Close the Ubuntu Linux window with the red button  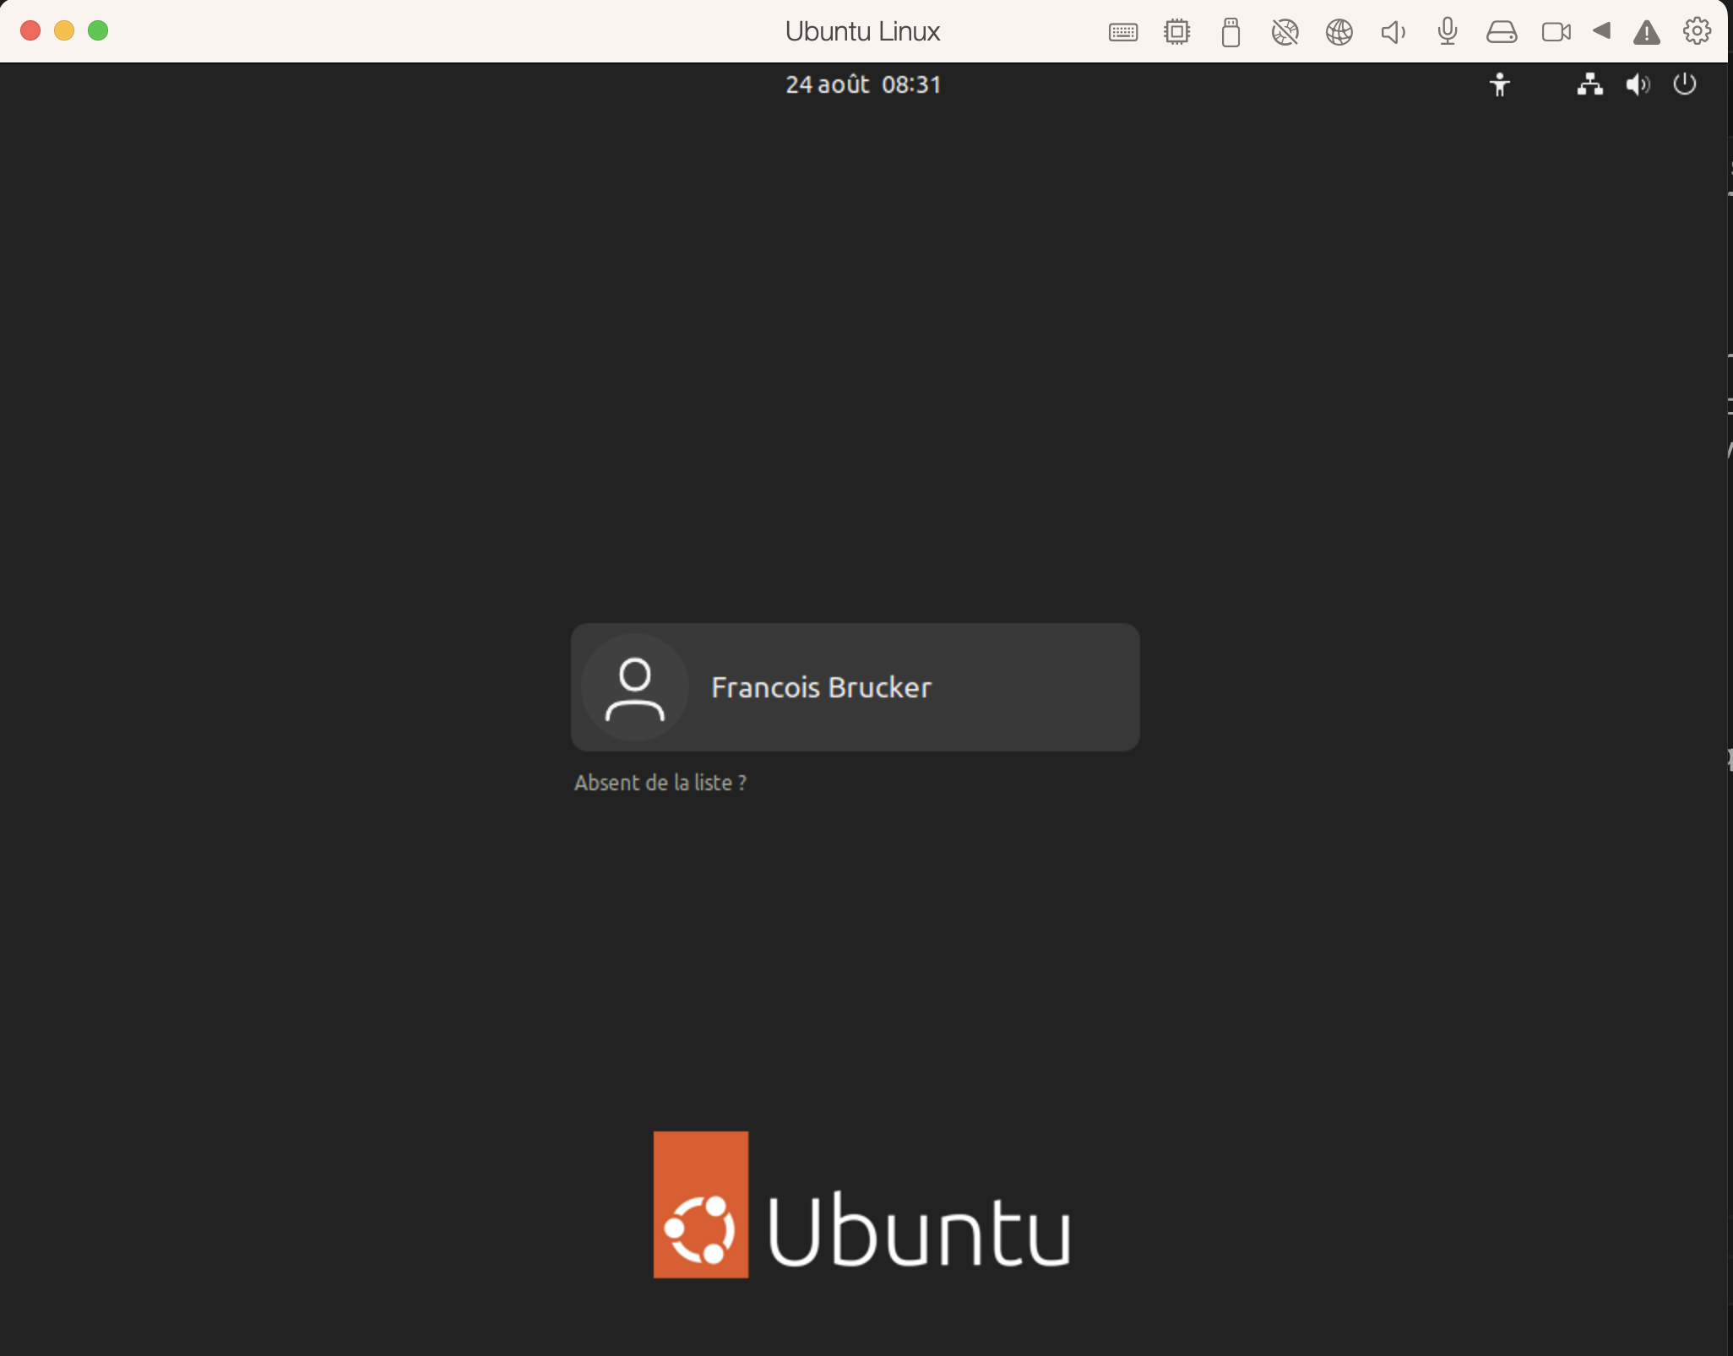tap(30, 31)
